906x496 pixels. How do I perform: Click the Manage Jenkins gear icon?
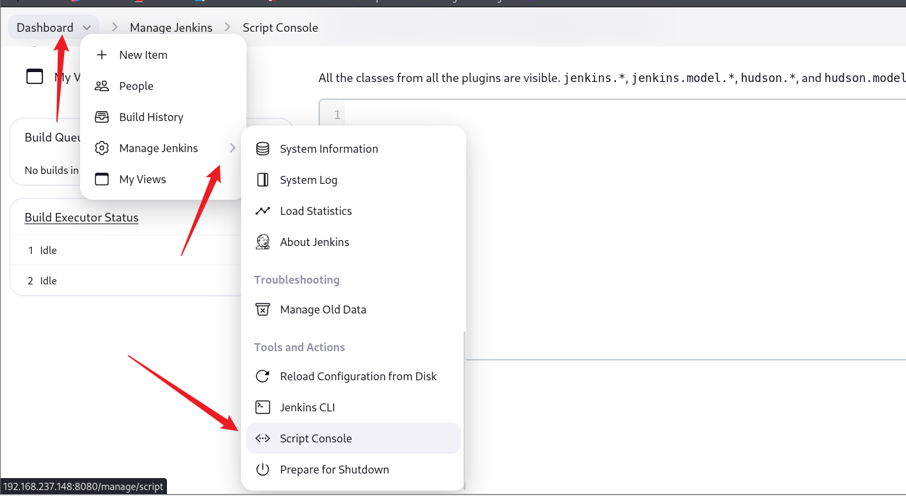[102, 148]
